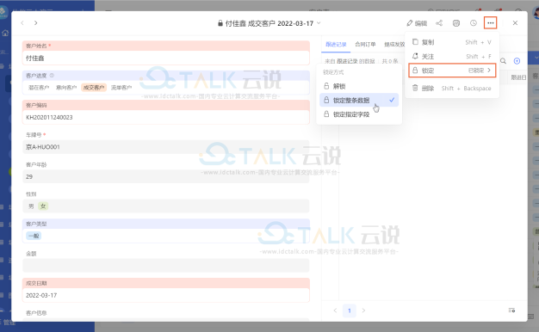Click the 客户编码 field KH202011240023
Screen dimensions: 539x332
(166, 117)
